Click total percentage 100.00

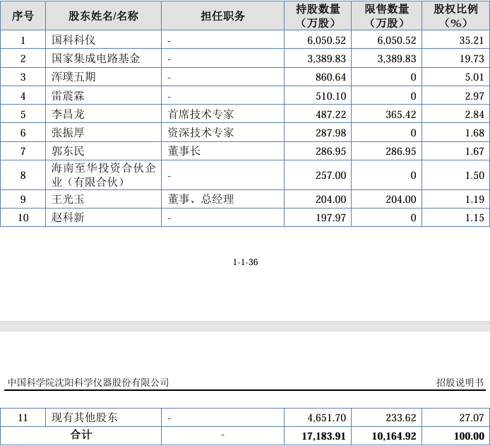point(469,436)
